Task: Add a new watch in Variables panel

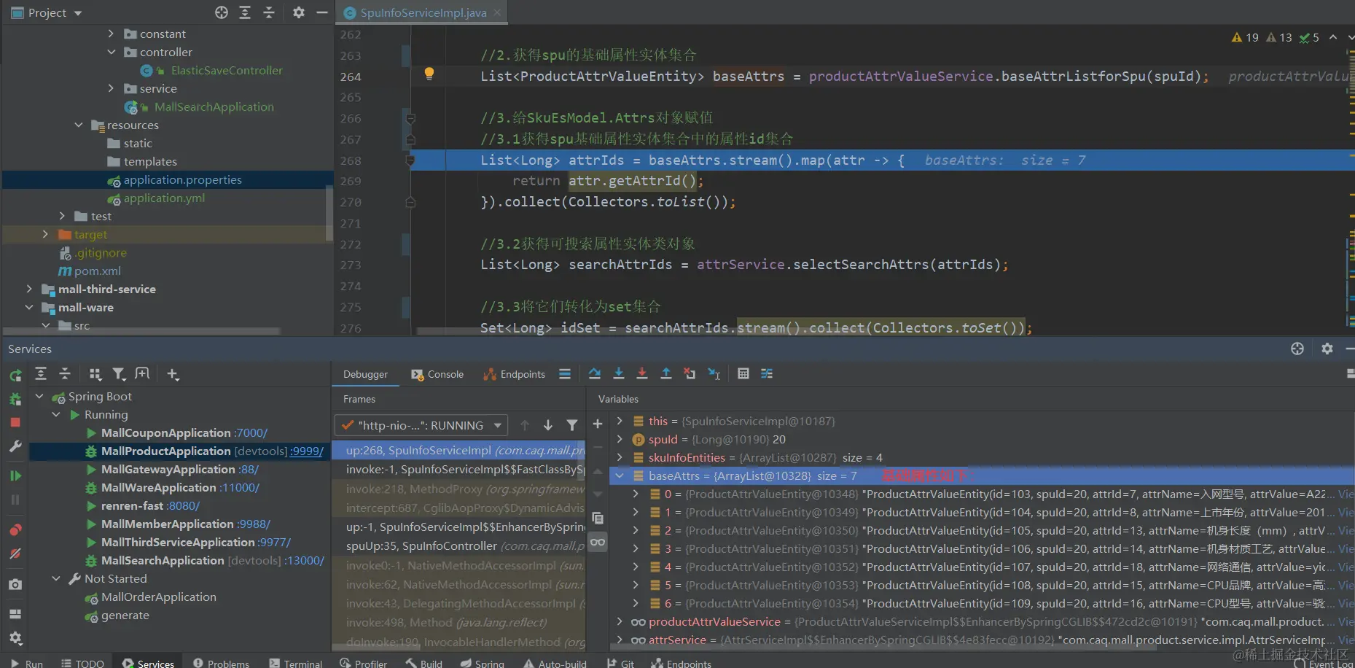Action: click(x=598, y=424)
